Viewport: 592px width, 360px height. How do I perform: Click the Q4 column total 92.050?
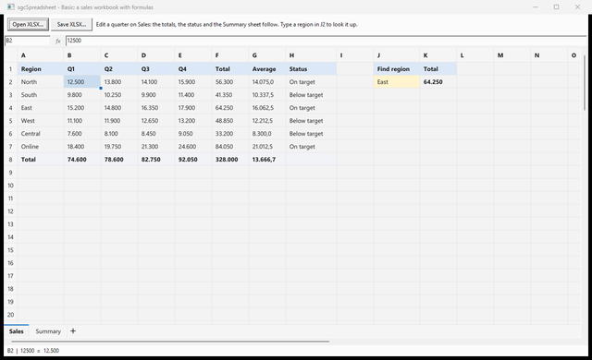pos(193,160)
